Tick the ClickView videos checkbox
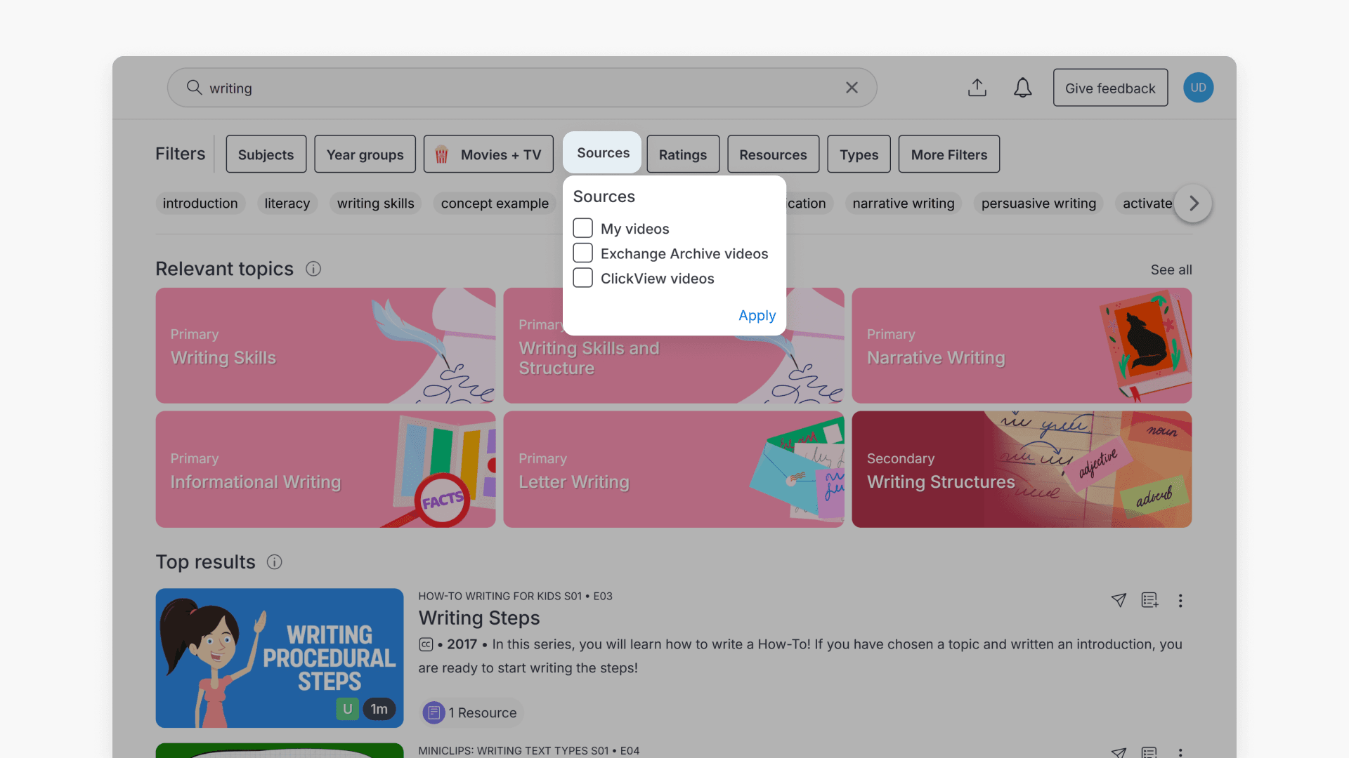This screenshot has height=758, width=1349. coord(582,278)
